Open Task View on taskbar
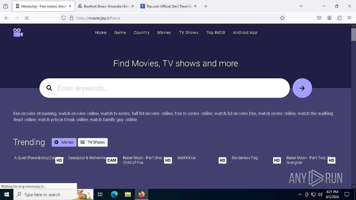 [100, 194]
